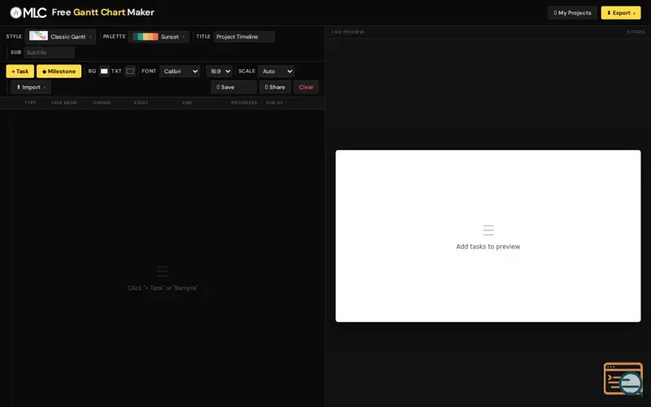Open the TXT text color swatch

coord(130,72)
